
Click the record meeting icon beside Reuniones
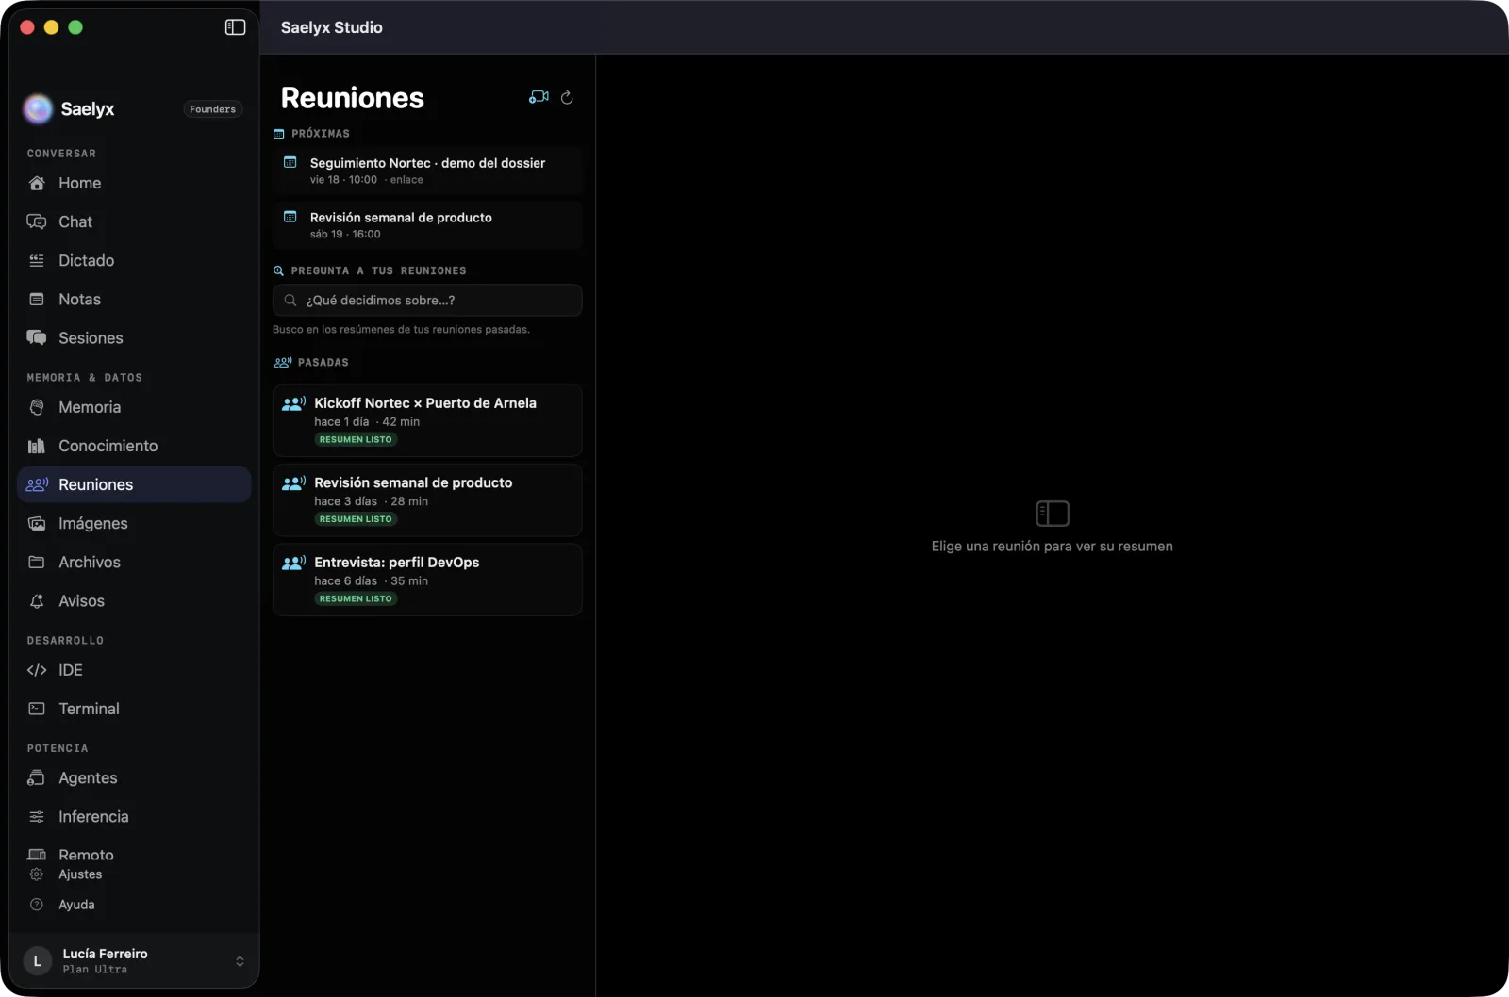[x=539, y=97]
